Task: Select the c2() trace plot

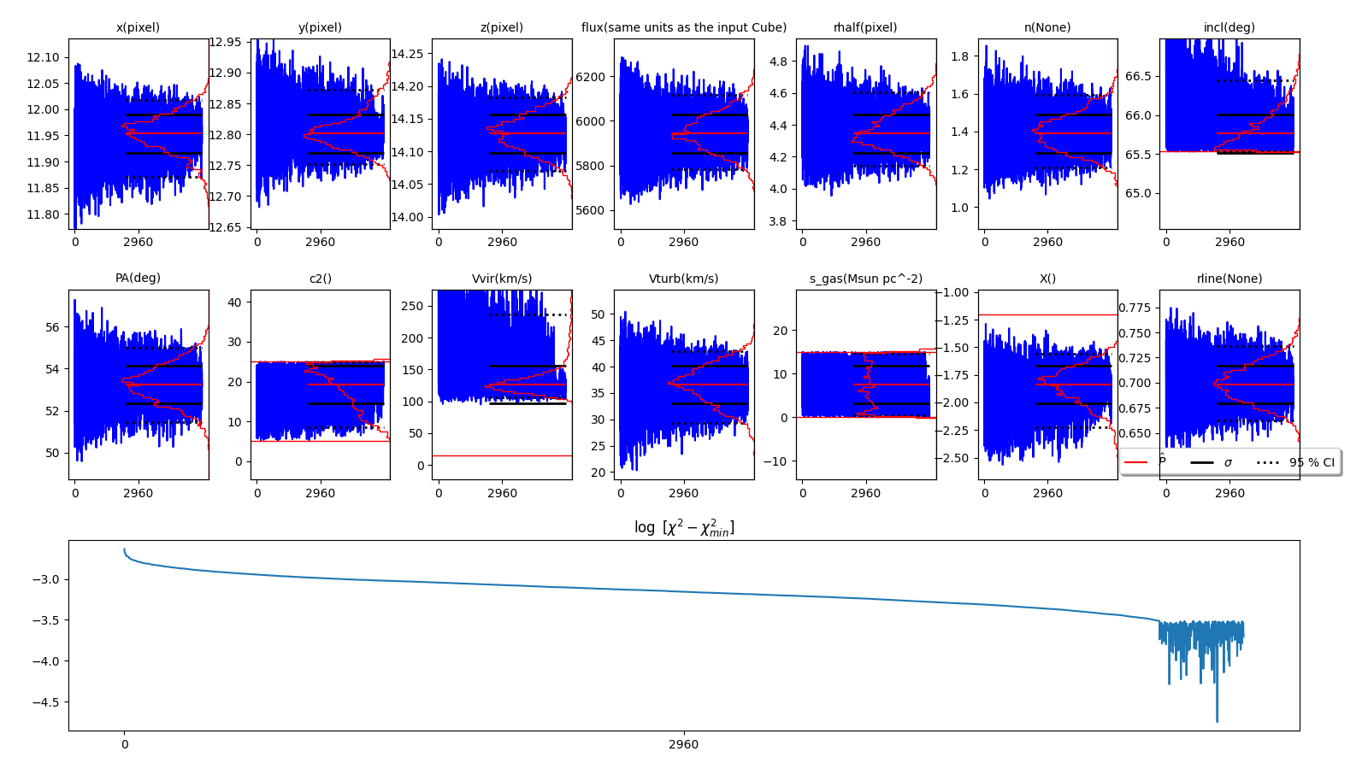Action: tap(320, 384)
